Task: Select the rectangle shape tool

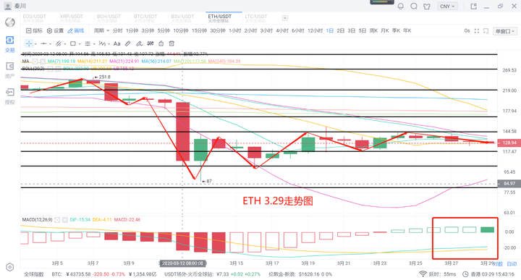Action: (73, 43)
